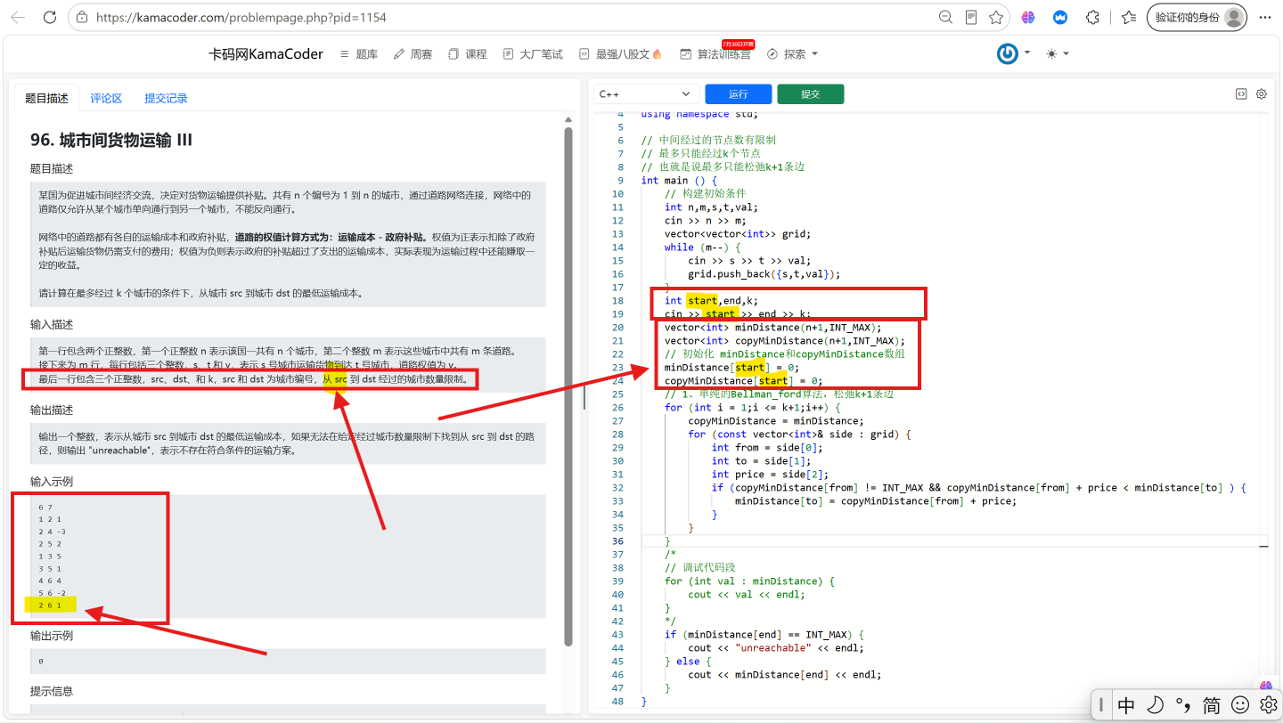The width and height of the screenshot is (1283, 723).
Task: Go back with the browser back arrow
Action: click(17, 17)
